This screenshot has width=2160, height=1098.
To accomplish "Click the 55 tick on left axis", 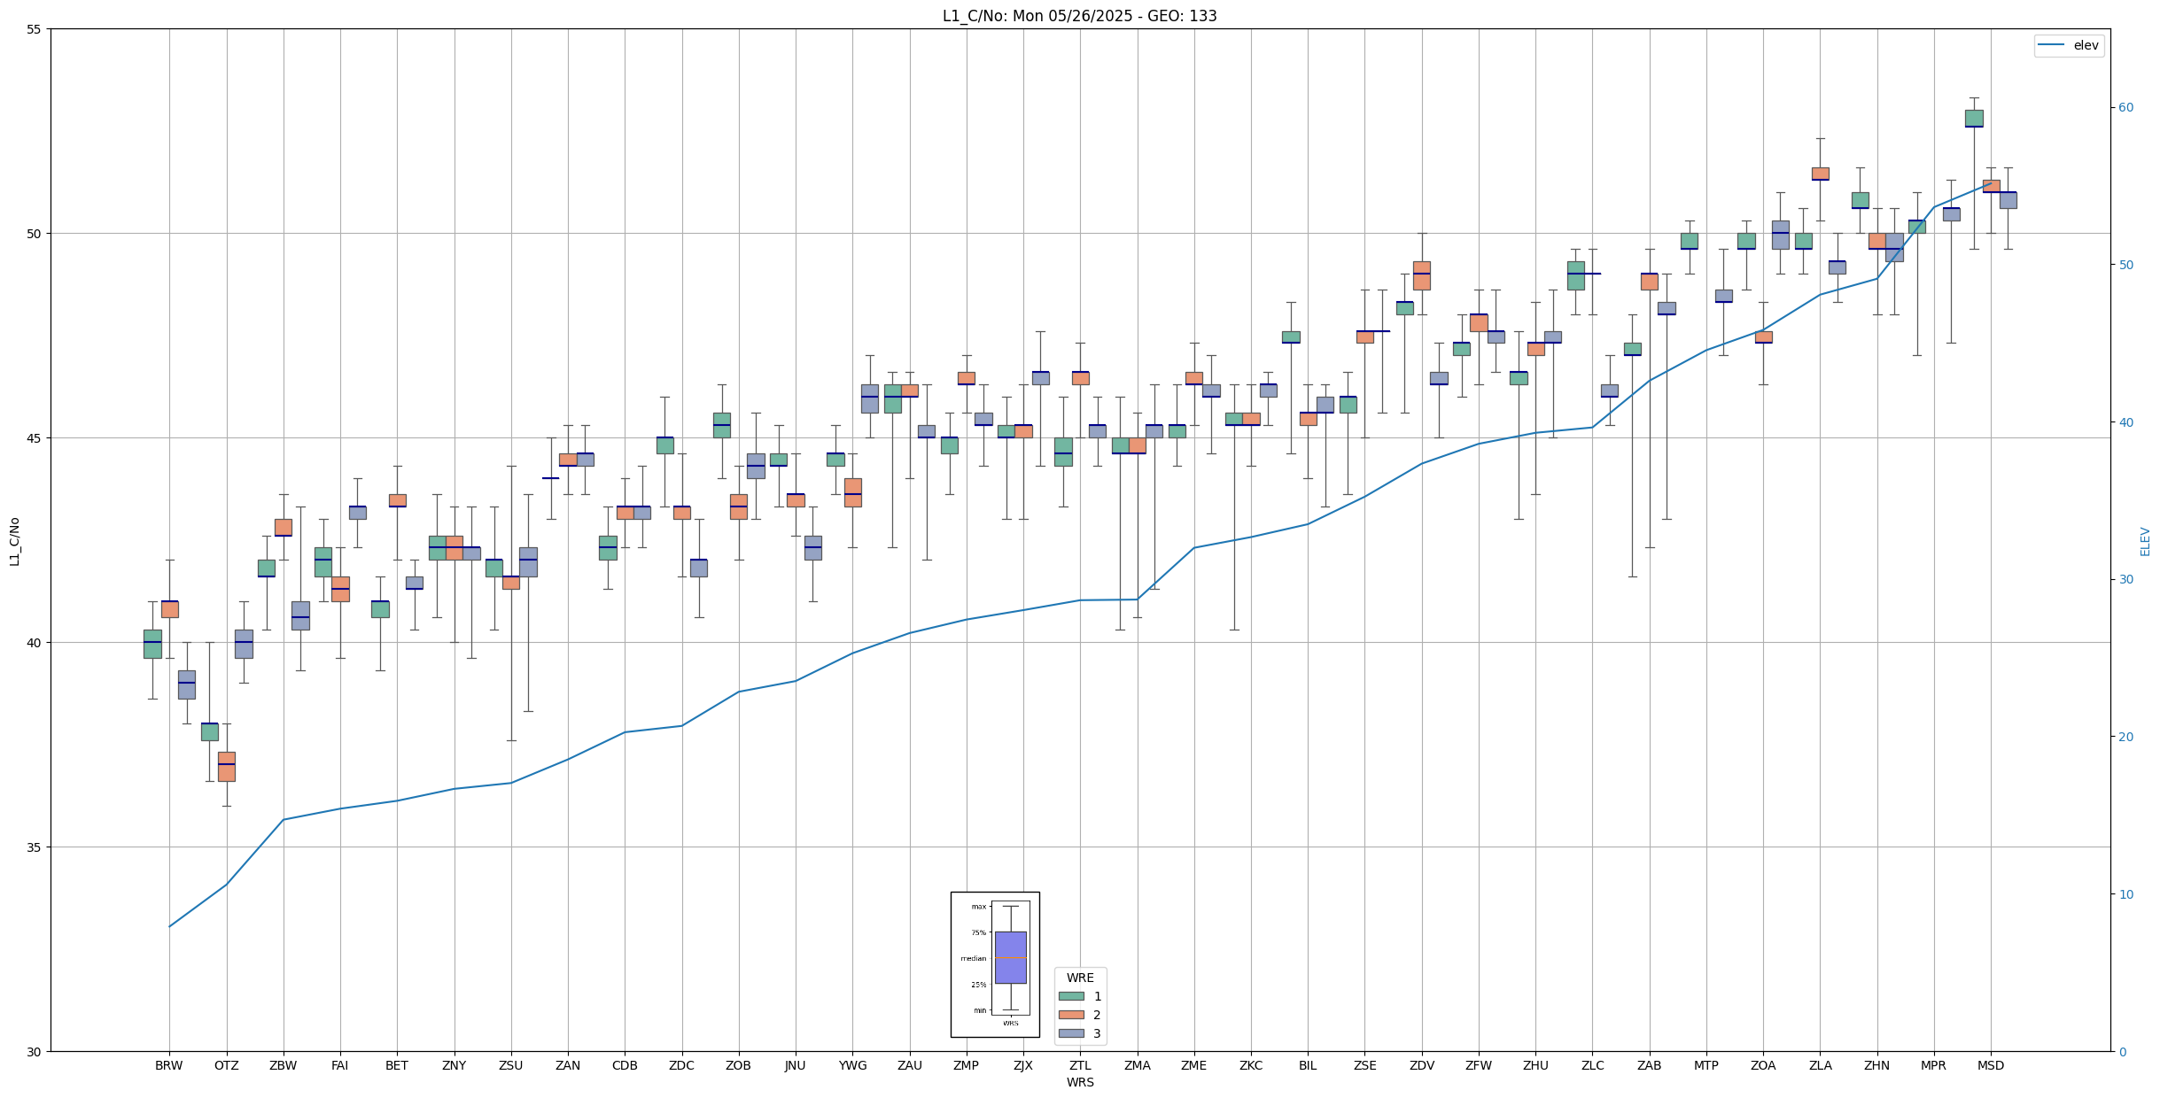I will [x=34, y=29].
